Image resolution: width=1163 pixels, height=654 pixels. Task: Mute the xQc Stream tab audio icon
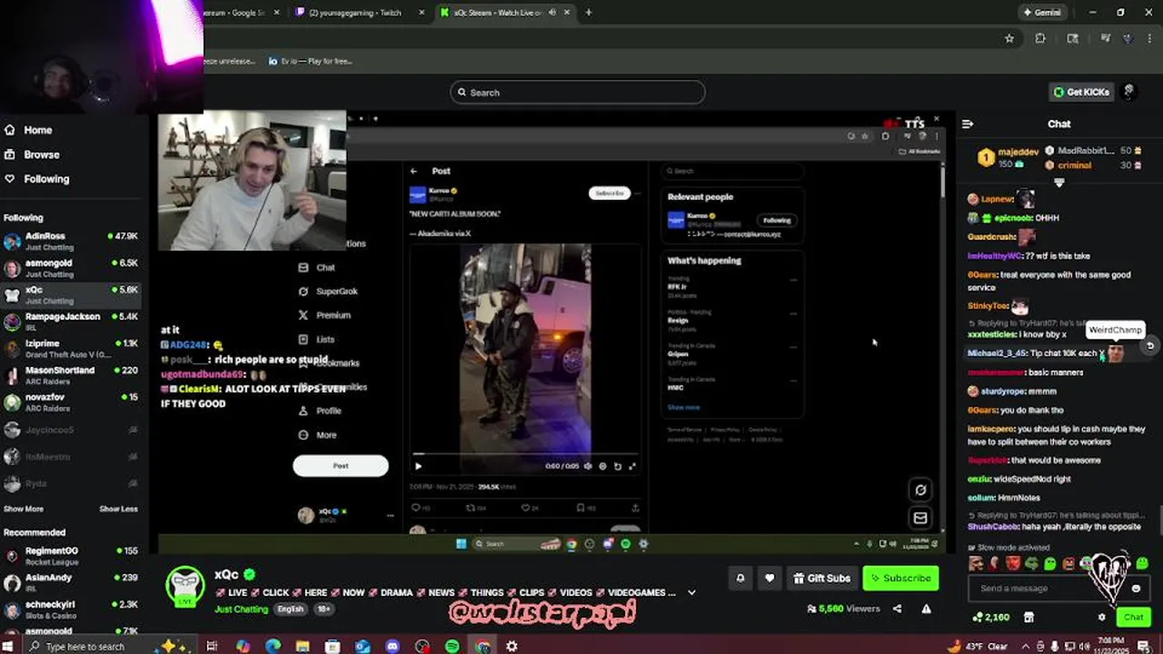553,13
